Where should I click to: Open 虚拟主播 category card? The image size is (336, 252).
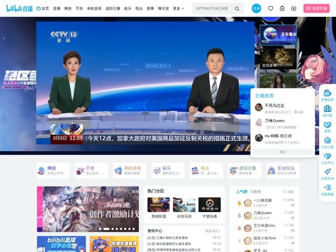(244, 171)
